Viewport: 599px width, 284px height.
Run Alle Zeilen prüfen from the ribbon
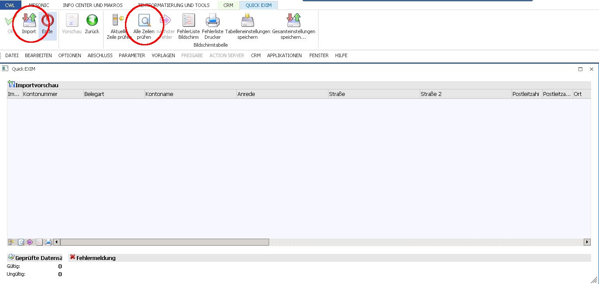(x=144, y=21)
